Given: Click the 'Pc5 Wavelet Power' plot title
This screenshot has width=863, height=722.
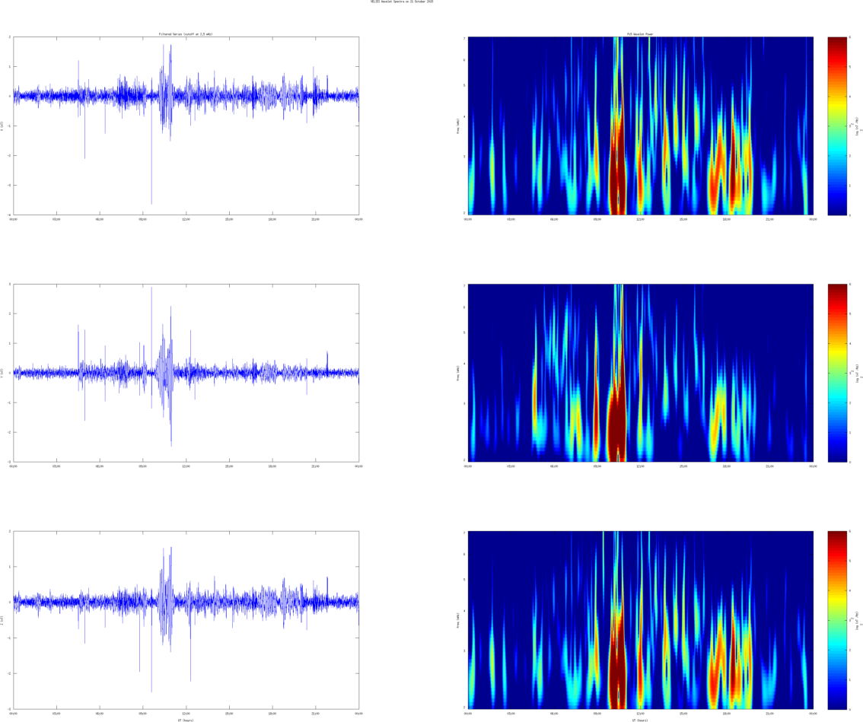Looking at the screenshot, I should (x=640, y=34).
